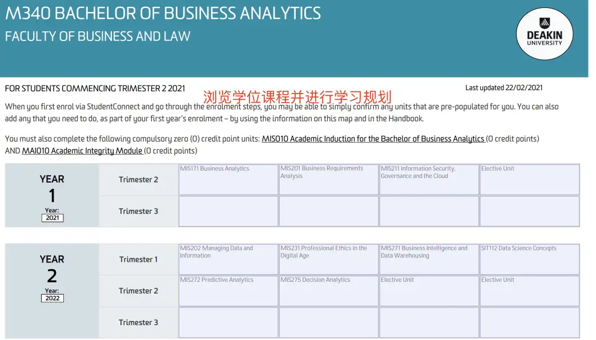
Task: Select MIS272 Predictive Analytics cell
Action: [x=228, y=291]
